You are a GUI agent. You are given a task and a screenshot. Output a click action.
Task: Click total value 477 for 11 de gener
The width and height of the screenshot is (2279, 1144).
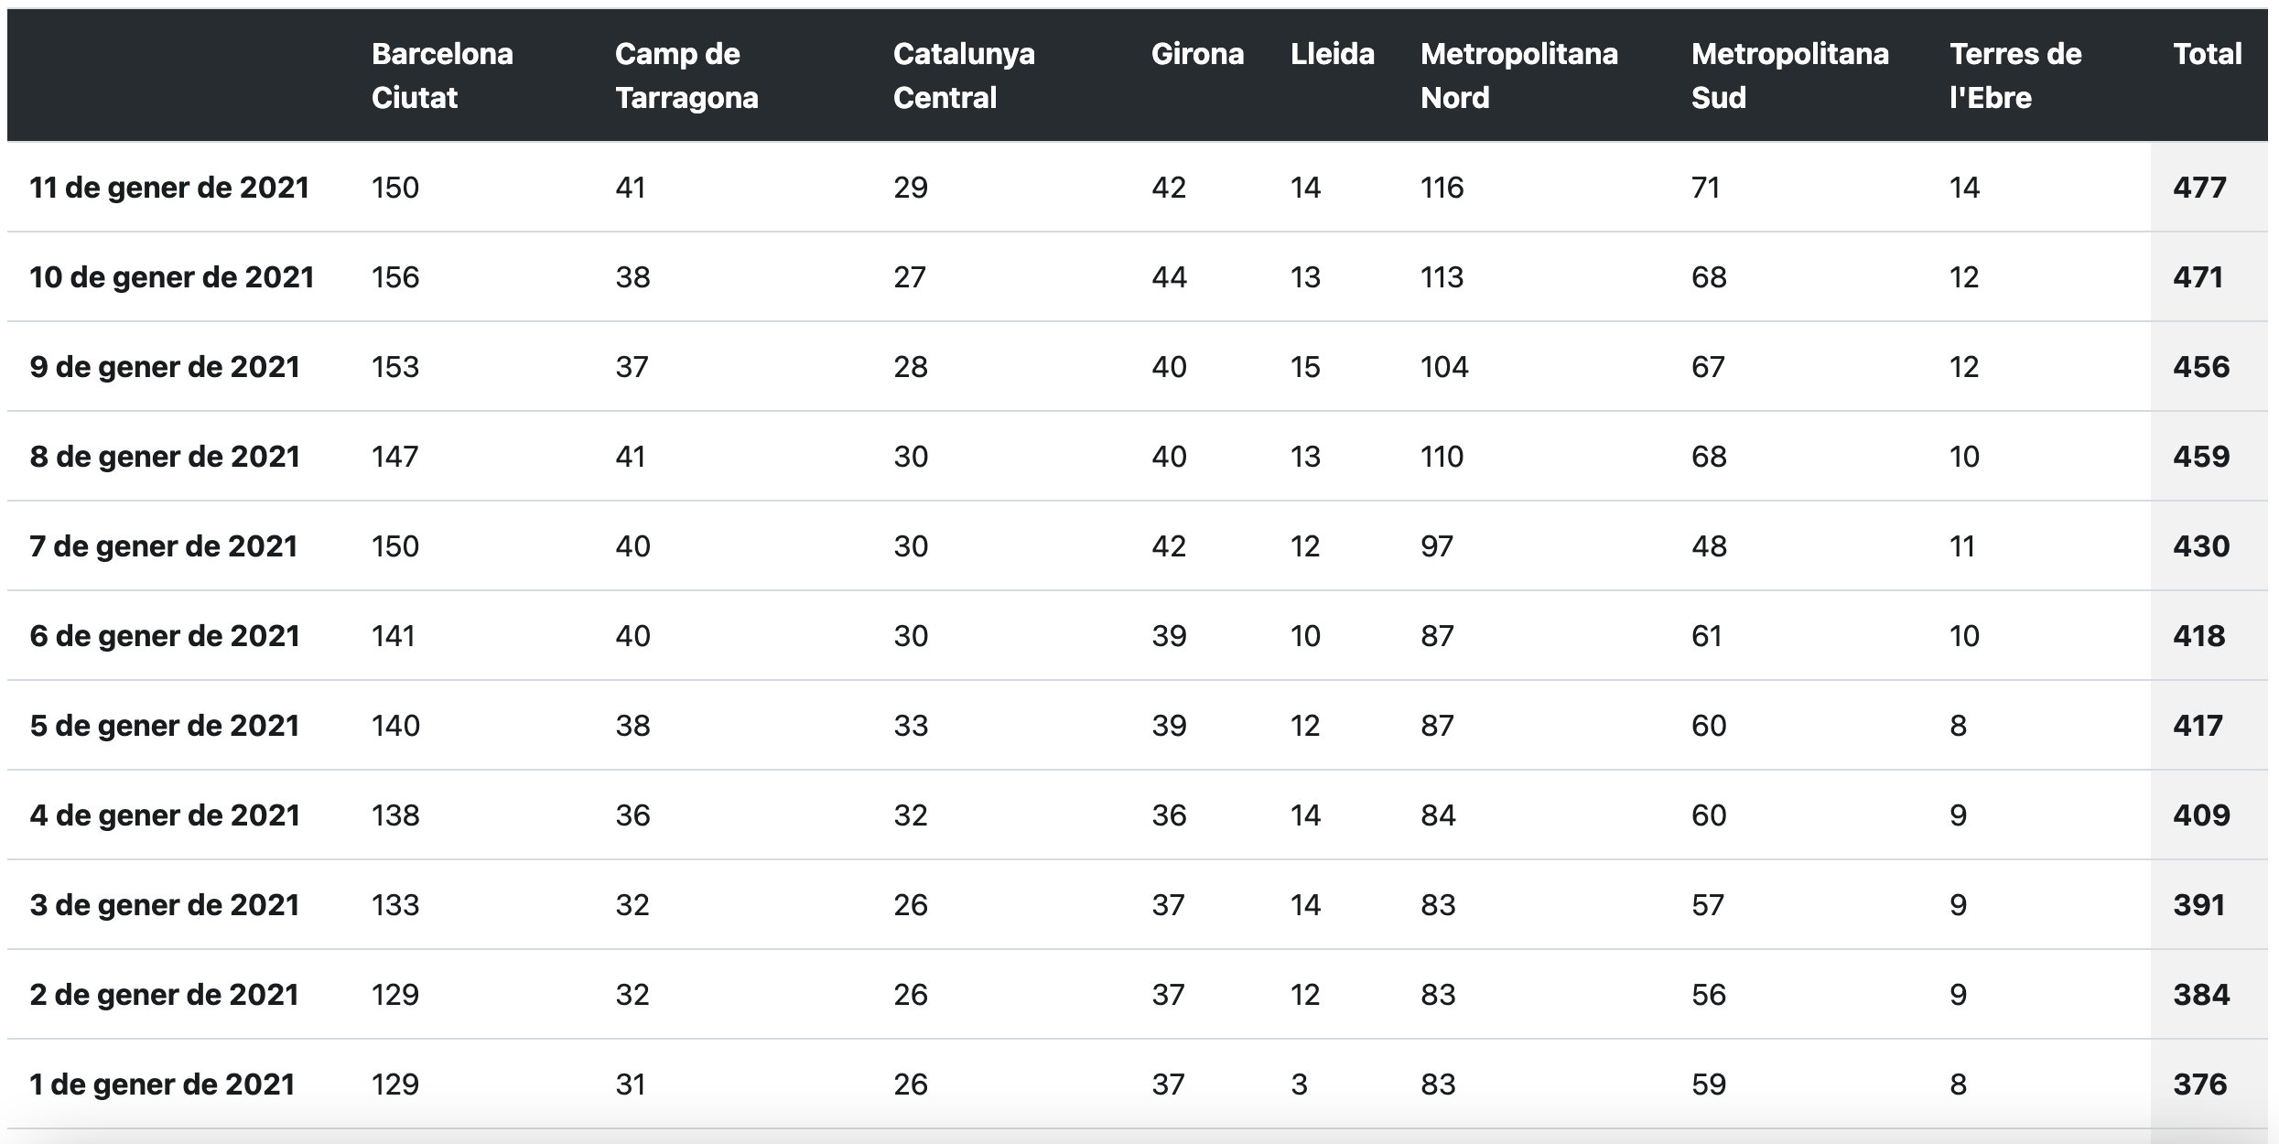(x=2199, y=188)
